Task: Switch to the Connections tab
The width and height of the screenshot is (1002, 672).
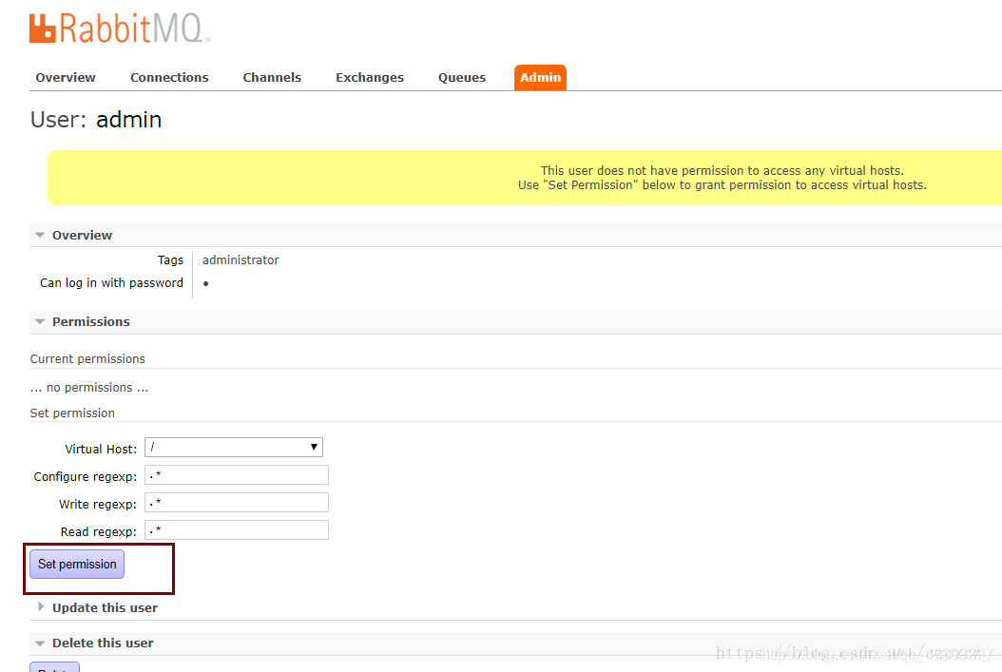Action: pyautogui.click(x=169, y=77)
